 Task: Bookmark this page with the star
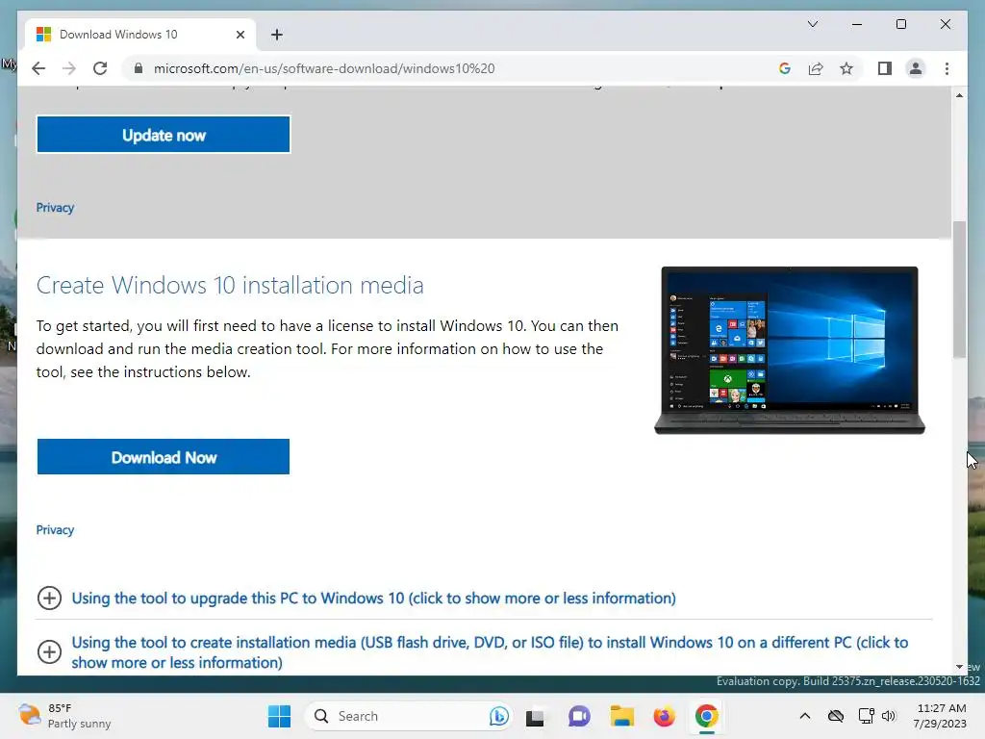846,68
